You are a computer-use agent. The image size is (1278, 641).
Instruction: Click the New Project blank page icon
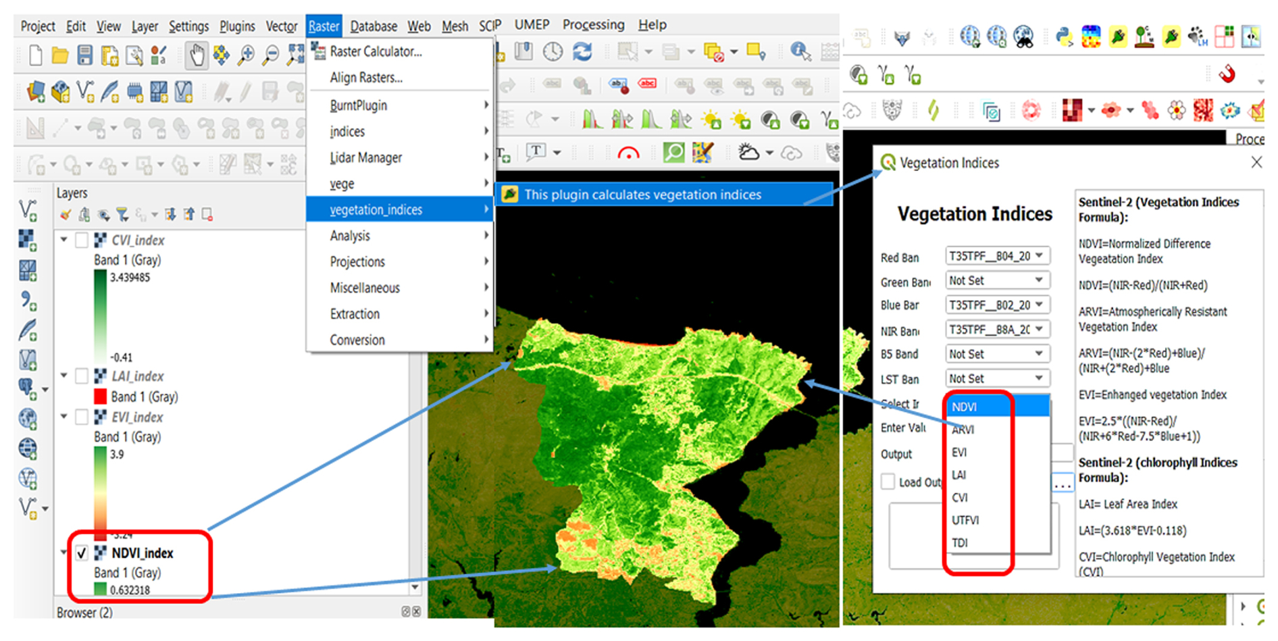click(x=36, y=55)
